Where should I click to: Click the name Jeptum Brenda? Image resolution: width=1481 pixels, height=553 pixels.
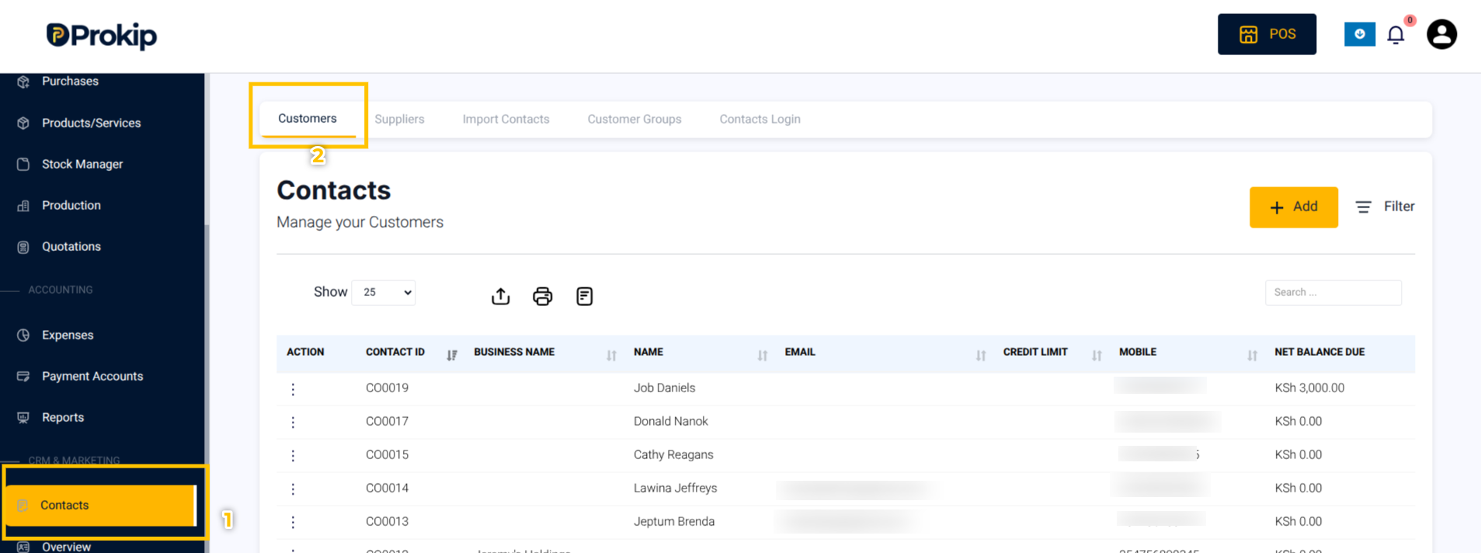[674, 521]
